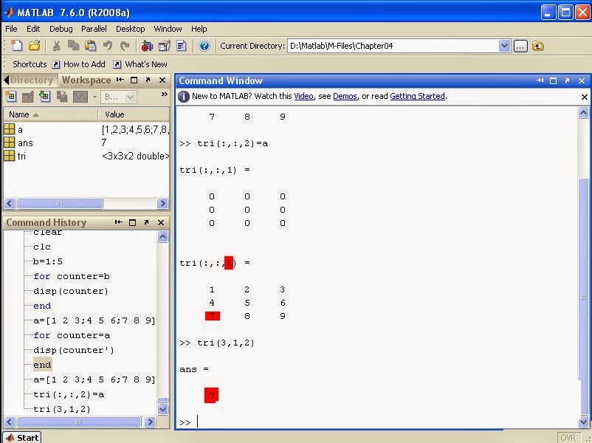
Task: Open the Video link
Action: [303, 96]
